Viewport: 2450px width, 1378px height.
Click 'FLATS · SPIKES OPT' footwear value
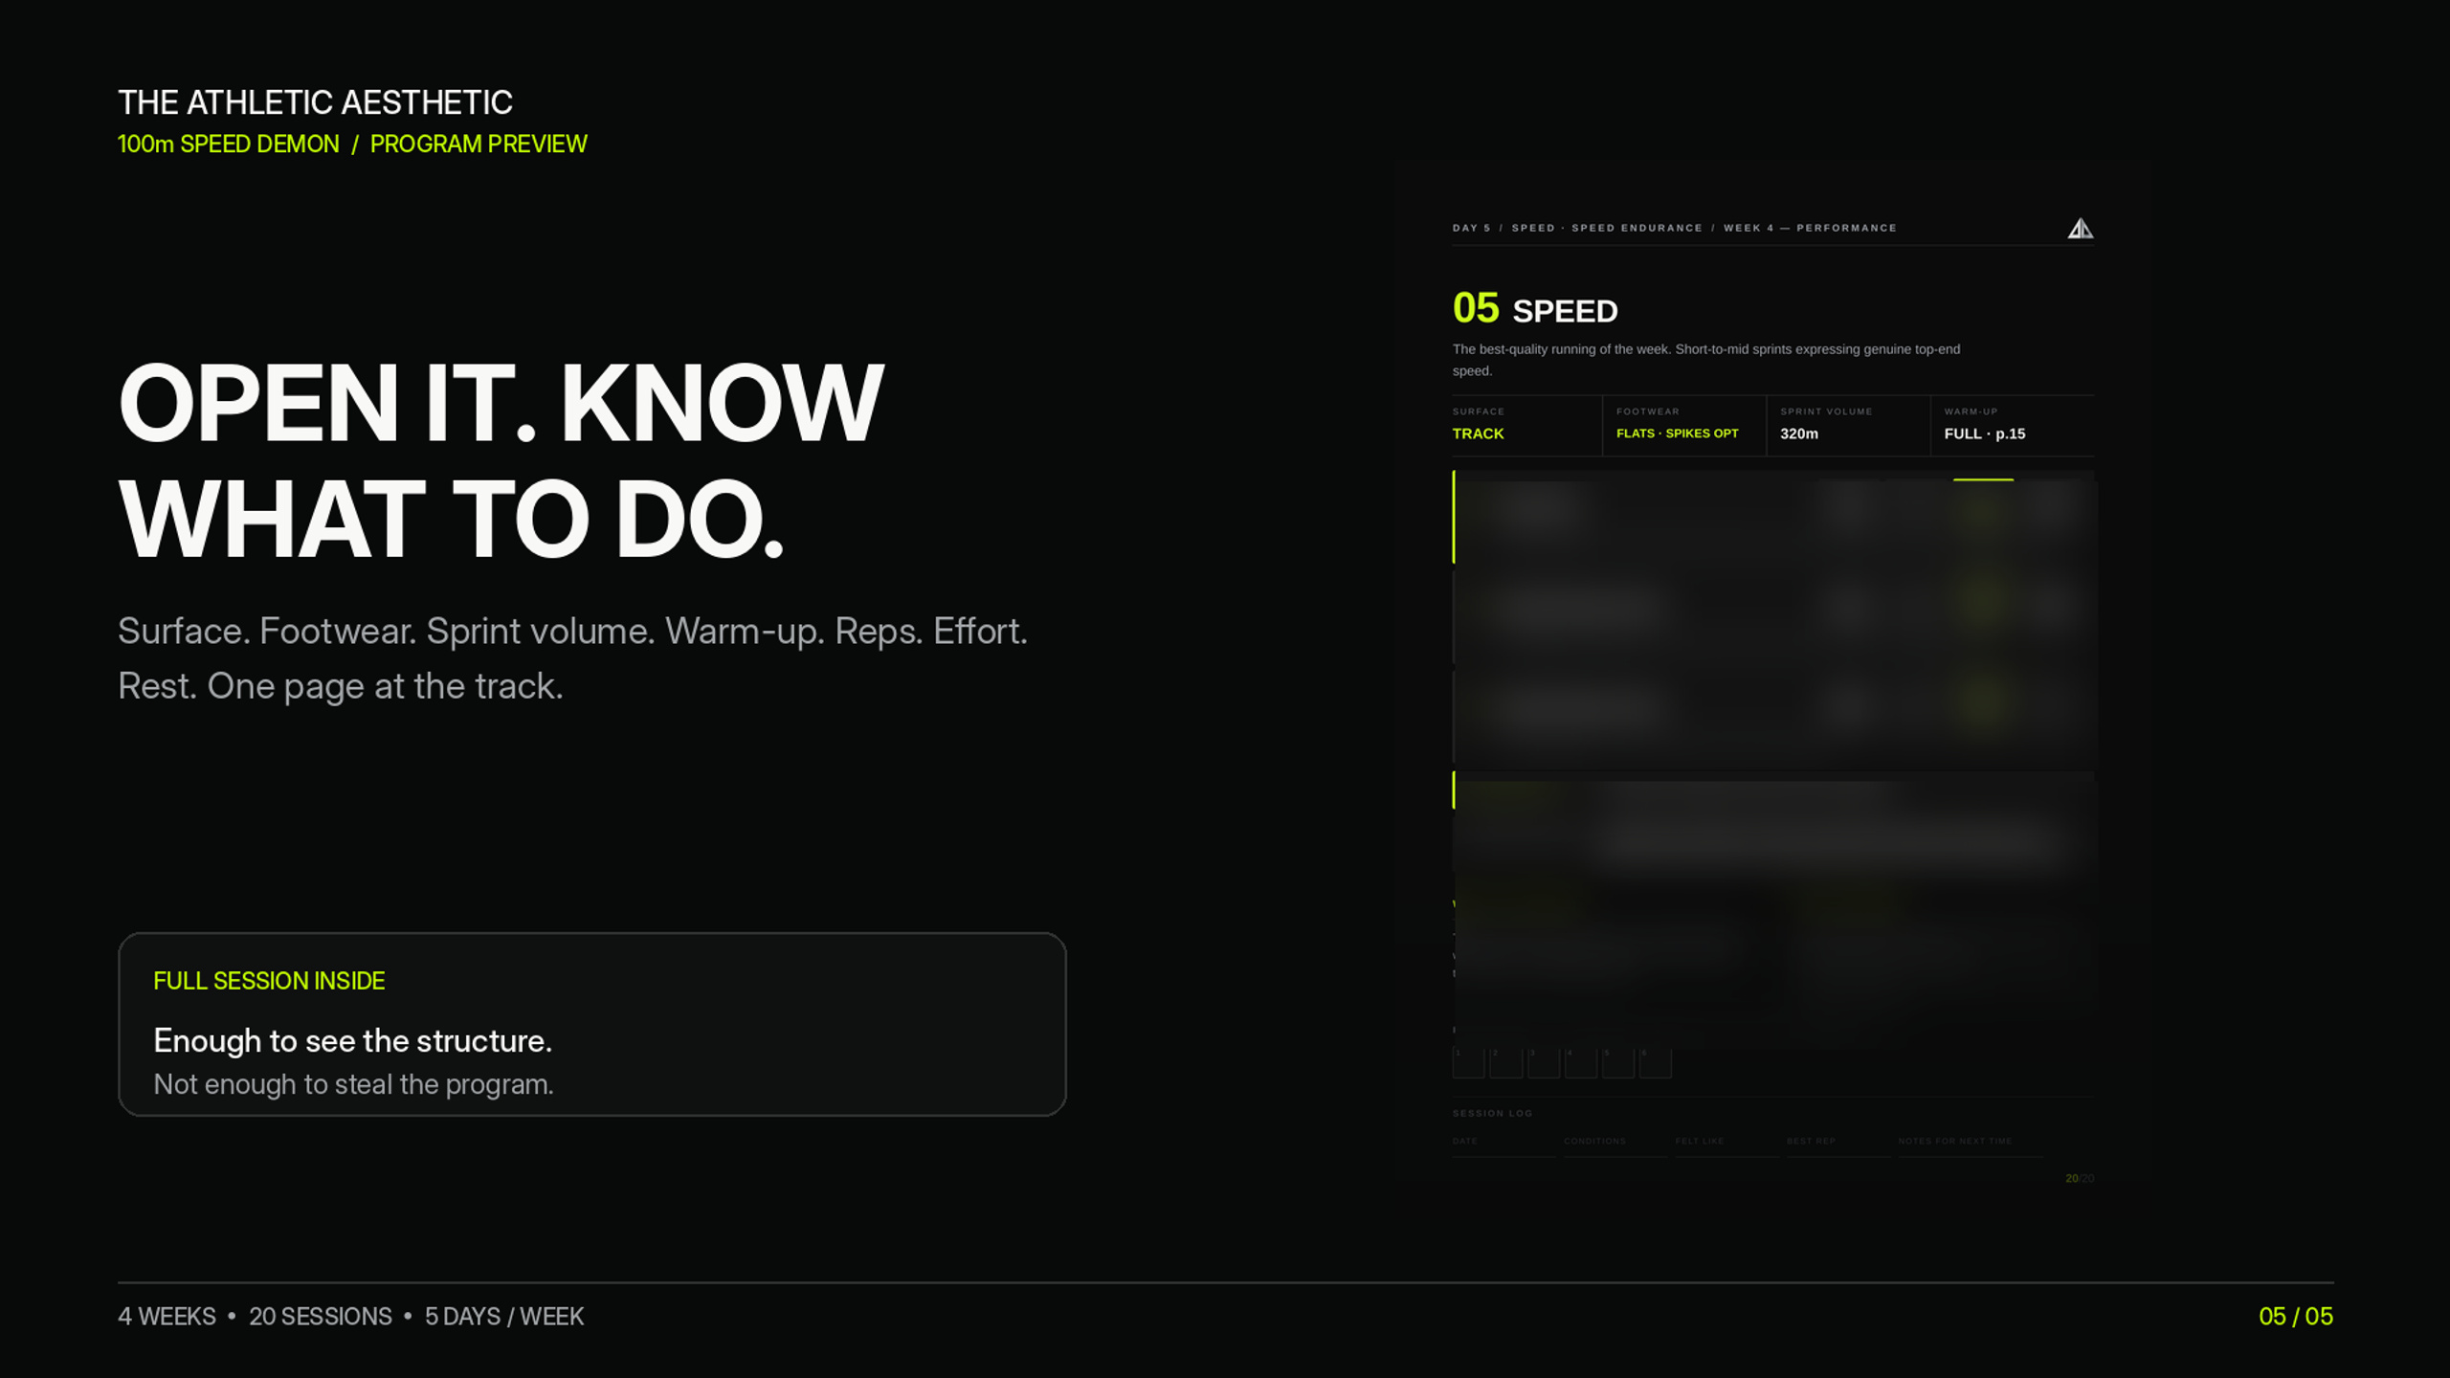[1677, 433]
